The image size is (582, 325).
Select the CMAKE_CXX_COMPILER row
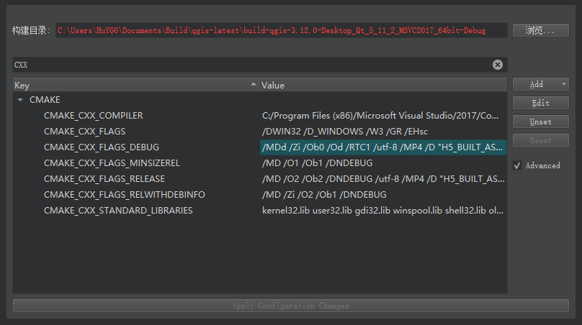pyautogui.click(x=94, y=116)
